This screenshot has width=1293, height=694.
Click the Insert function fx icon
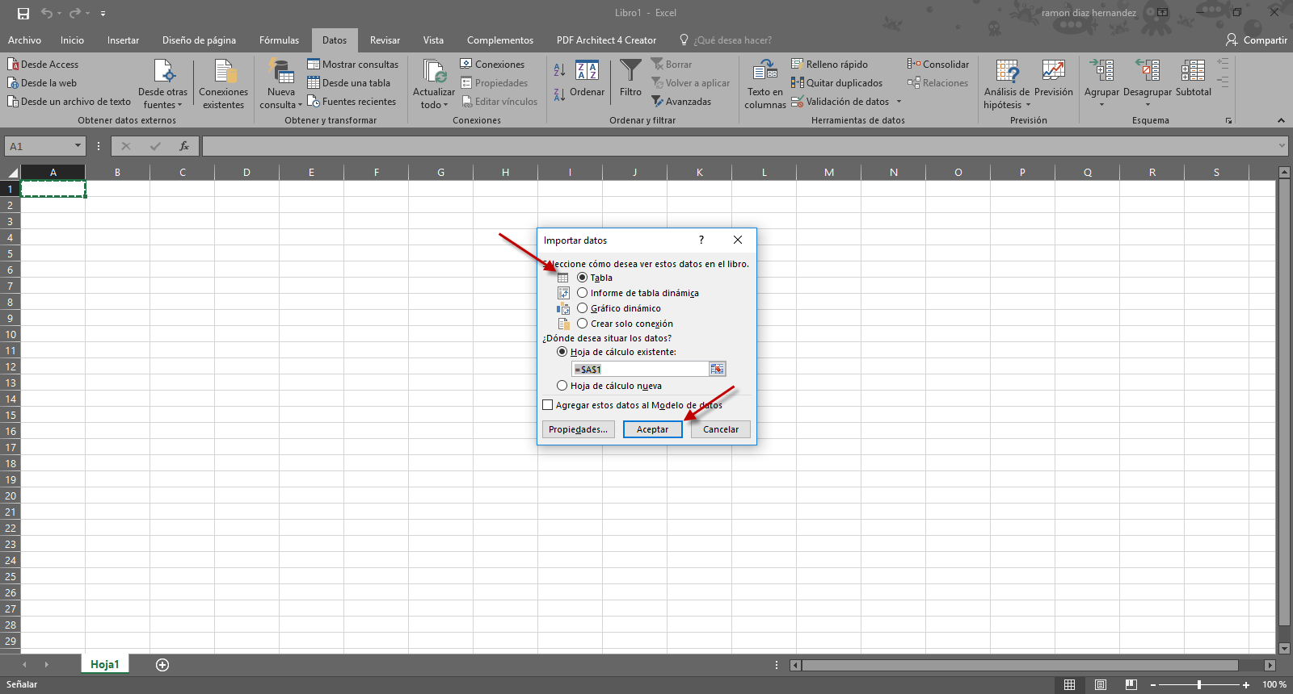(184, 146)
